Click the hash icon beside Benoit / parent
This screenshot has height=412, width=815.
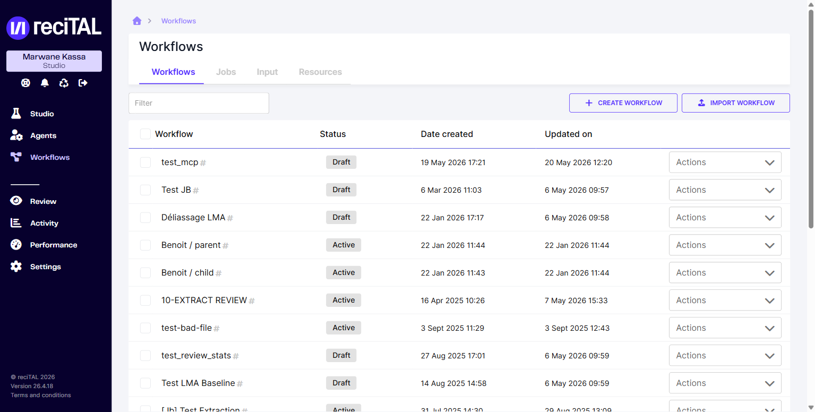225,246
